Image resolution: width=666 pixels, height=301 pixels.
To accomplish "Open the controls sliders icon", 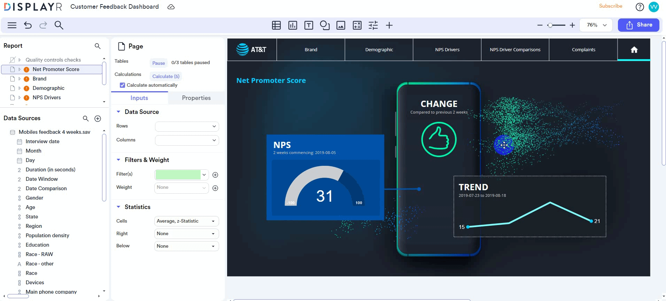I will [x=373, y=25].
